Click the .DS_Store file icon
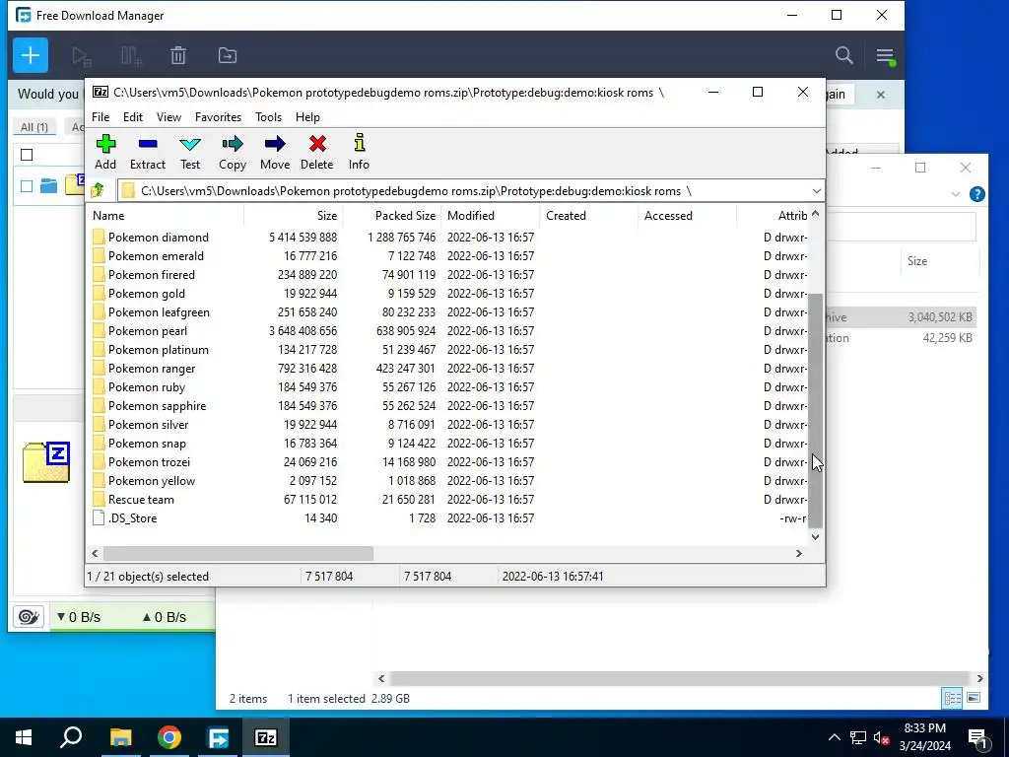 tap(99, 517)
